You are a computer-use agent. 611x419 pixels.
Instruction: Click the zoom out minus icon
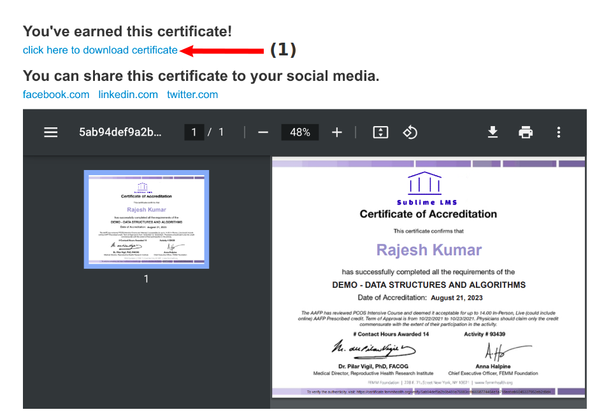pos(263,132)
